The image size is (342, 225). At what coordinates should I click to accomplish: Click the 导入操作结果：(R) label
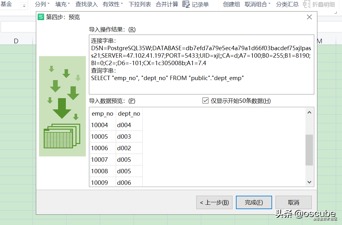click(x=112, y=29)
